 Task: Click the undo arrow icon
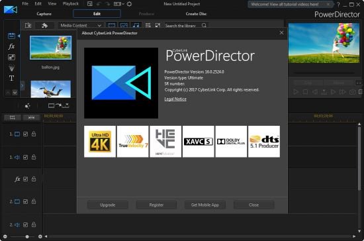tap(99, 4)
